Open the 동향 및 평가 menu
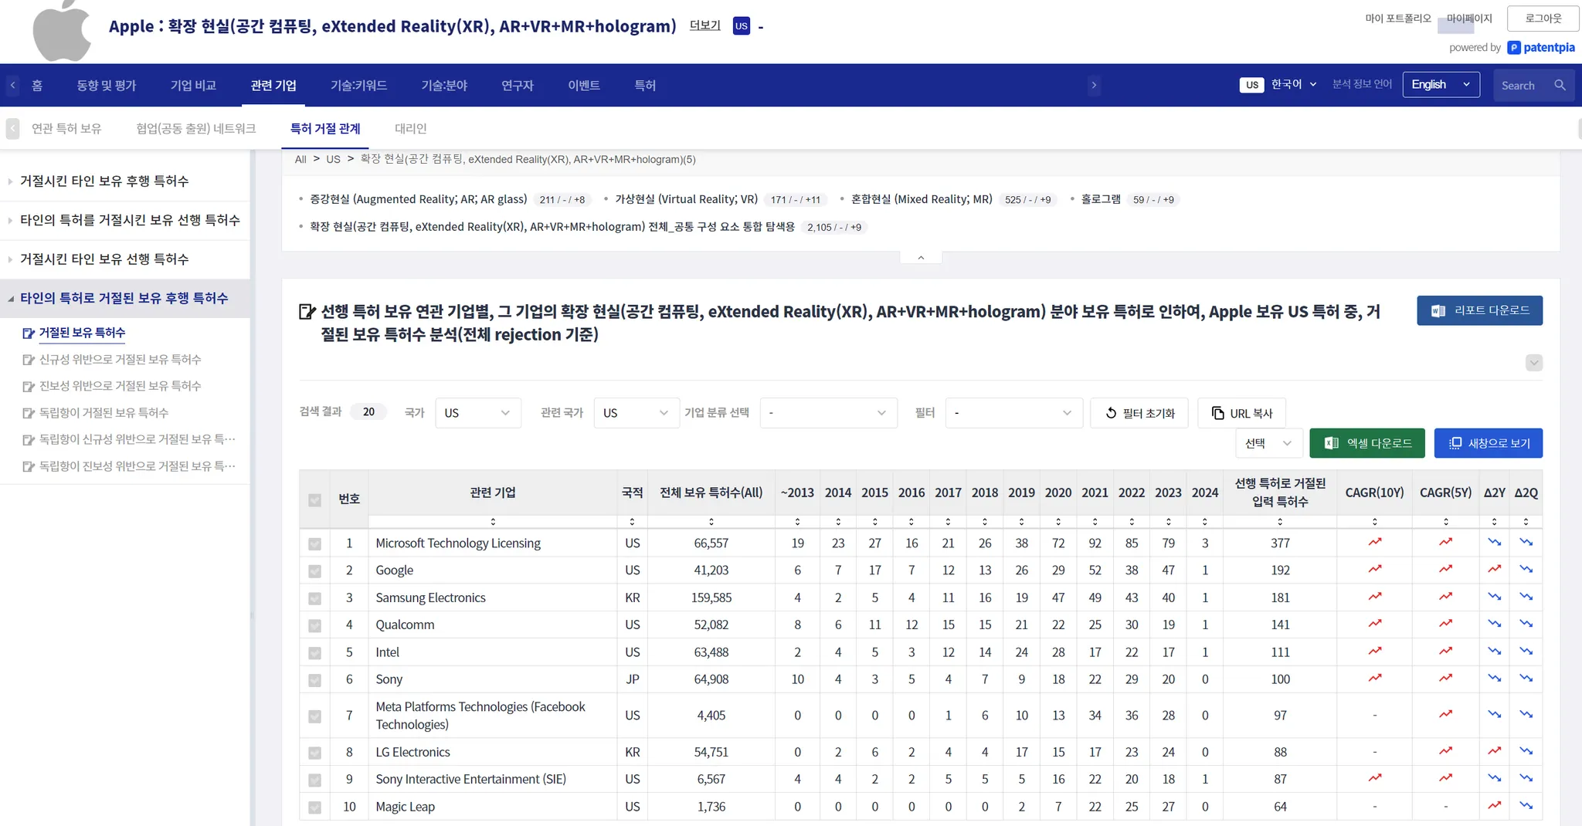Screen dimensions: 1582x826 point(107,85)
